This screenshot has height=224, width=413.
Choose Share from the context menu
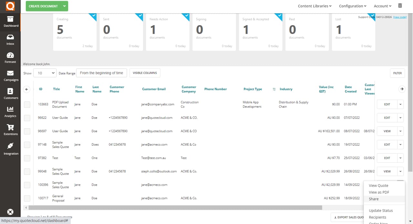[373, 199]
